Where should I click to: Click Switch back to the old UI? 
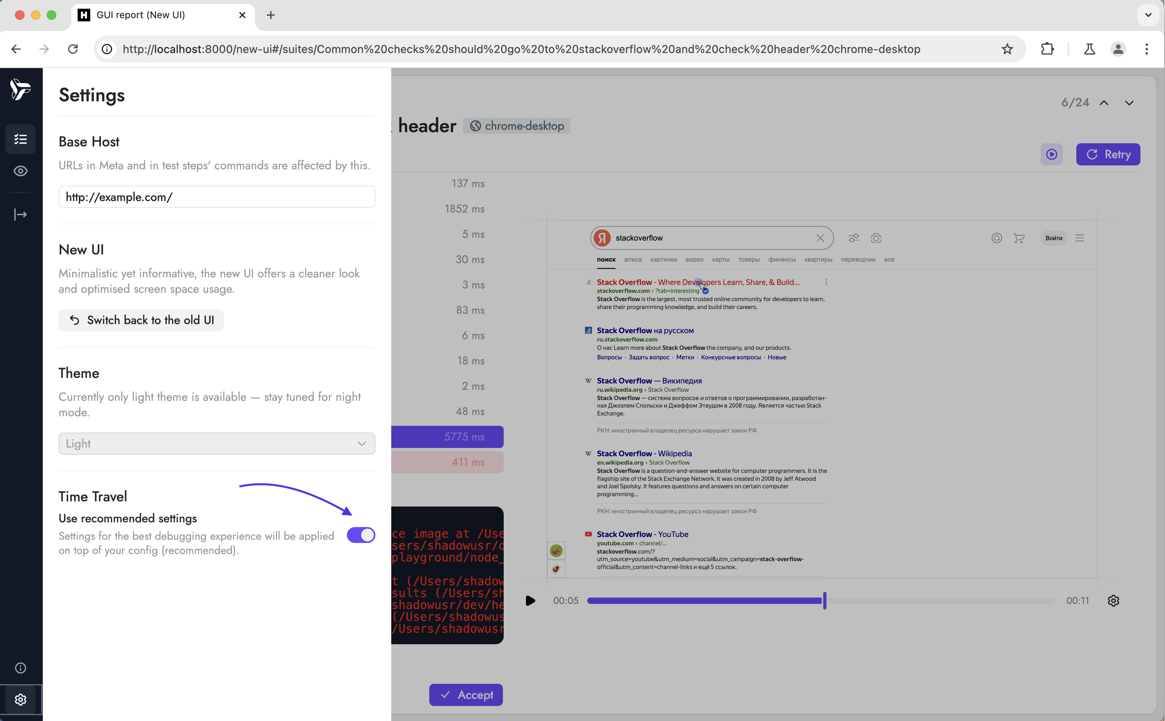(x=141, y=320)
